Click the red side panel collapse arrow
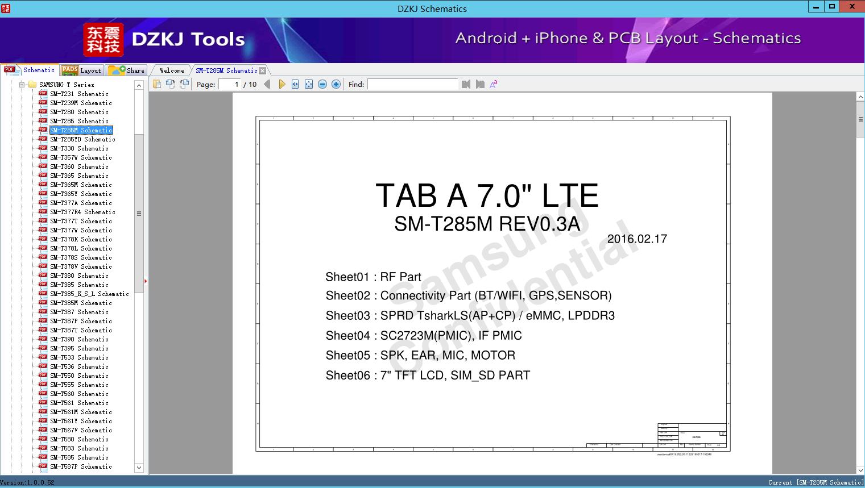The image size is (865, 488). pyautogui.click(x=146, y=281)
